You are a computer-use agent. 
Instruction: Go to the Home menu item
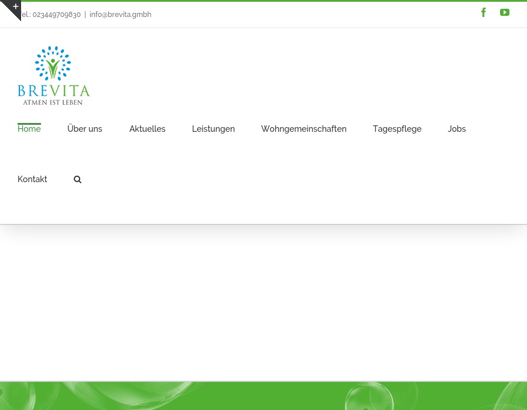[29, 129]
